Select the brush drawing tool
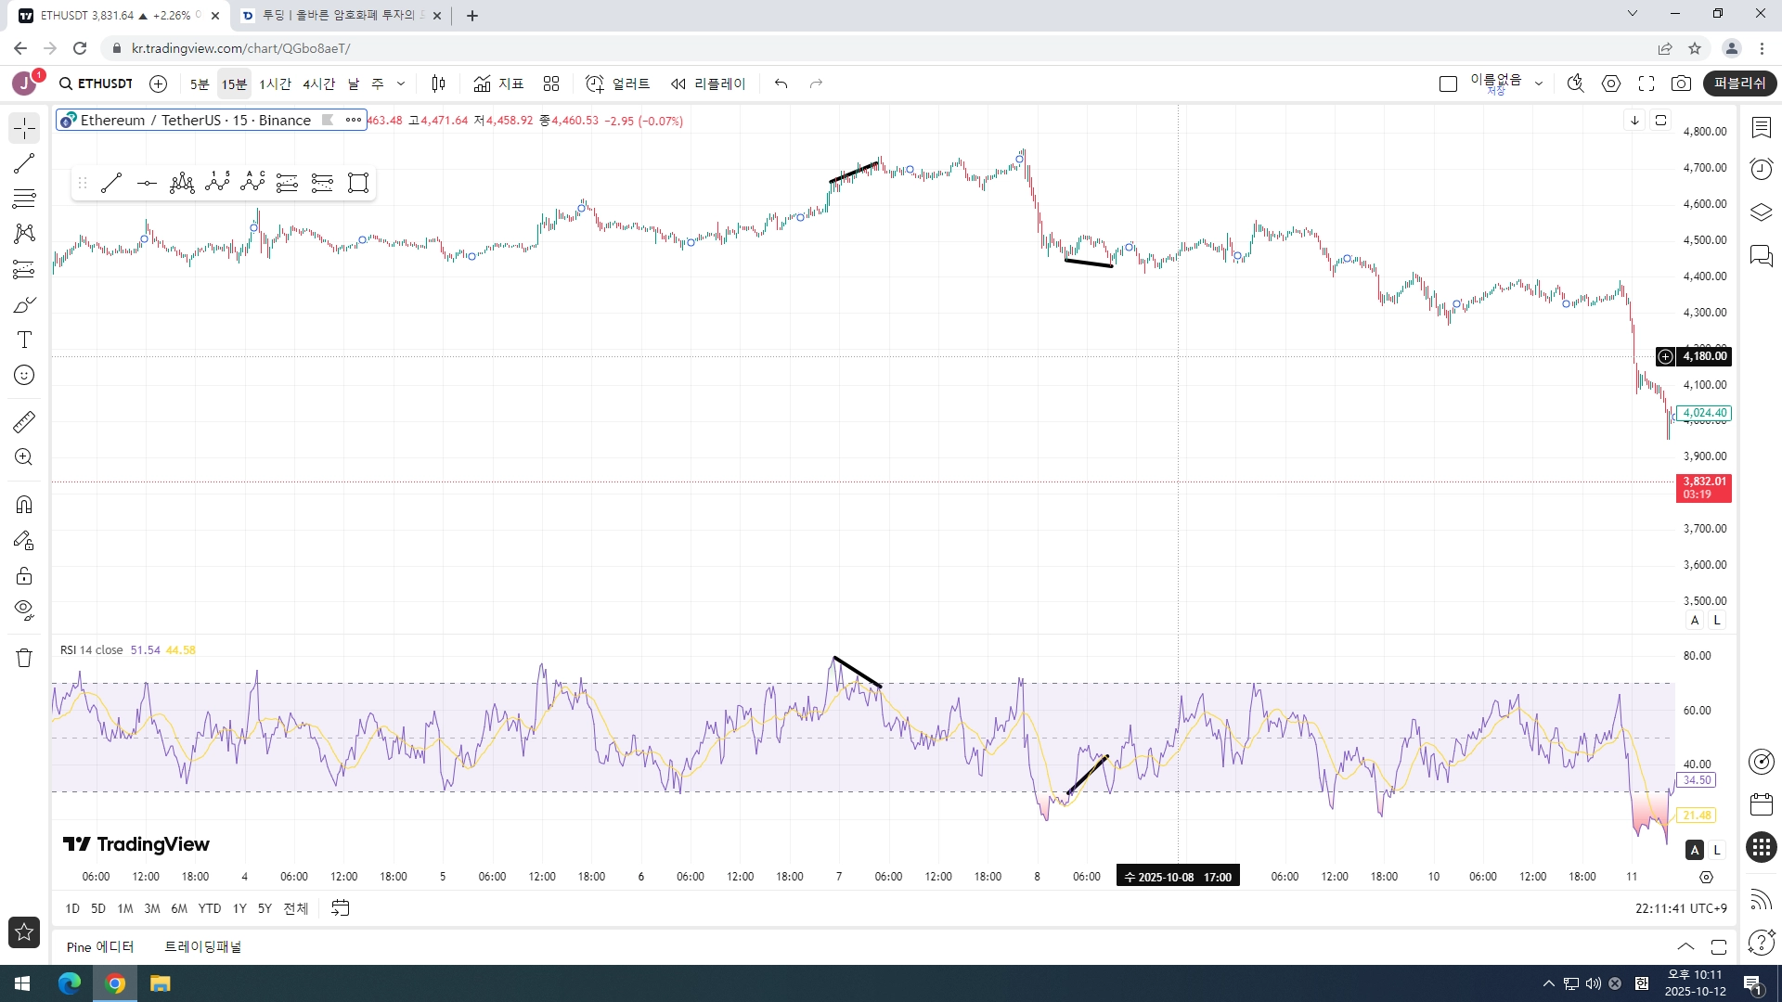 click(x=24, y=305)
